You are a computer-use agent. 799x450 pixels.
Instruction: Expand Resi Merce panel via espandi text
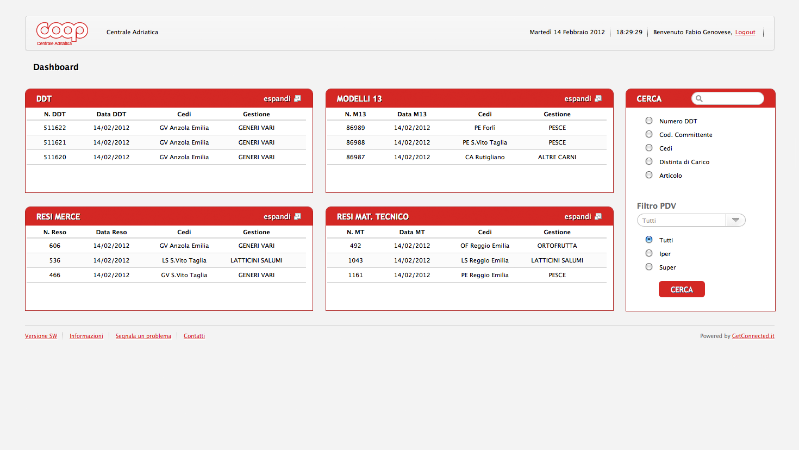(277, 216)
